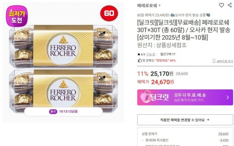
Task: Open the 115 건 reviews link
Action: 150,54
